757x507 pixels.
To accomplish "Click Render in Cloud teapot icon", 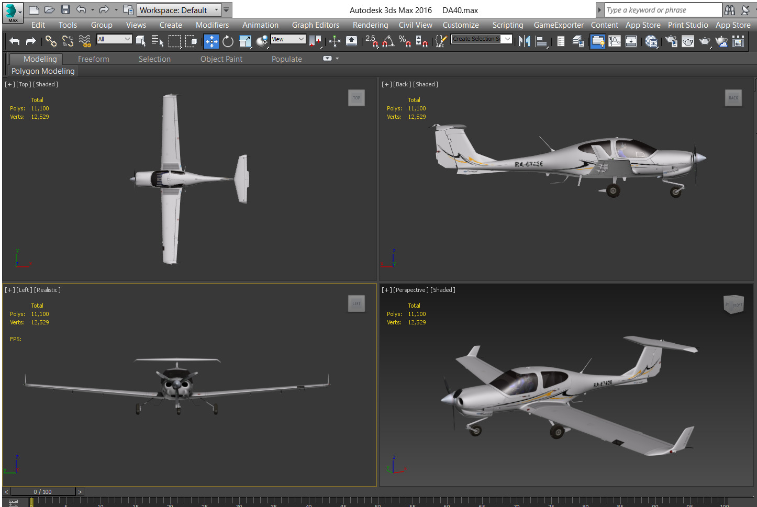I will (x=722, y=41).
